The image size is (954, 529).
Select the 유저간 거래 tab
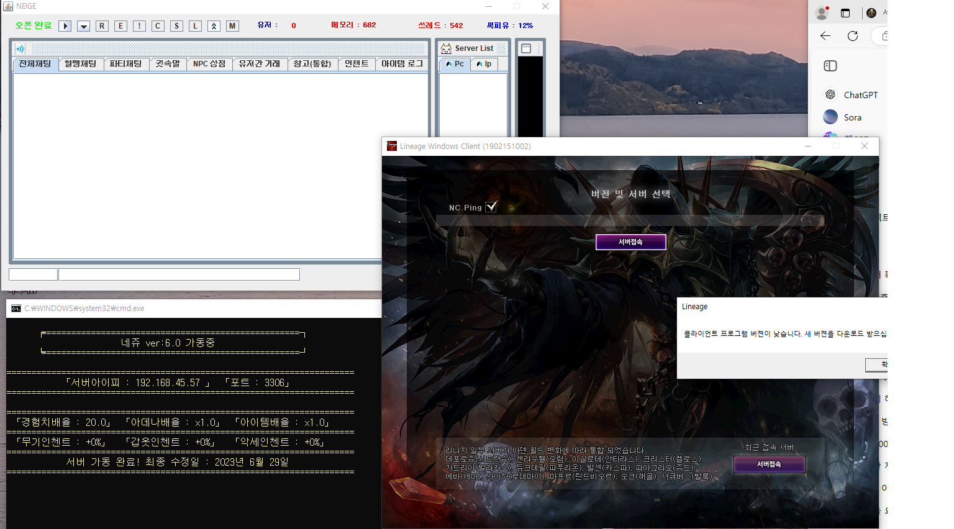pos(260,64)
